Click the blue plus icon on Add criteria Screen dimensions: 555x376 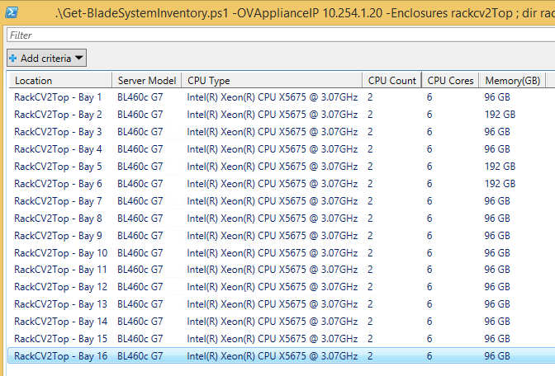point(12,59)
